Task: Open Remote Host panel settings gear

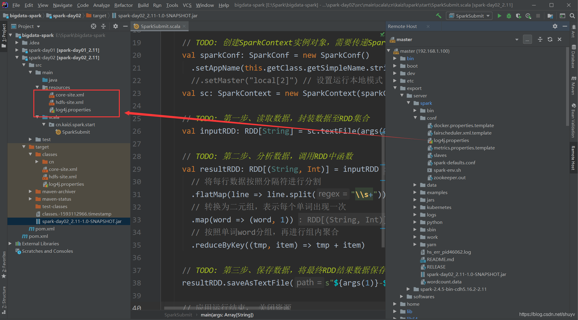Action: tap(555, 26)
